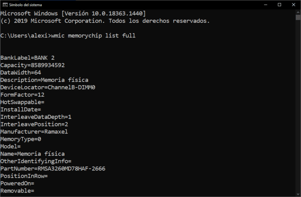The height and width of the screenshot is (197, 301).
Task: Click the Símbolo del sistema title text
Action: click(x=25, y=4)
